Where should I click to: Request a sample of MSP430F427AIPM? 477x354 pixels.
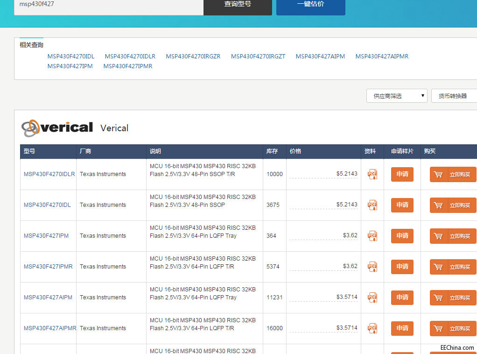pos(402,297)
